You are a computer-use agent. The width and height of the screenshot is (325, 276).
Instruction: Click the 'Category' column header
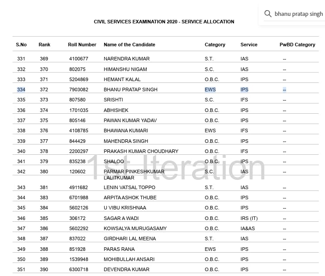[215, 45]
